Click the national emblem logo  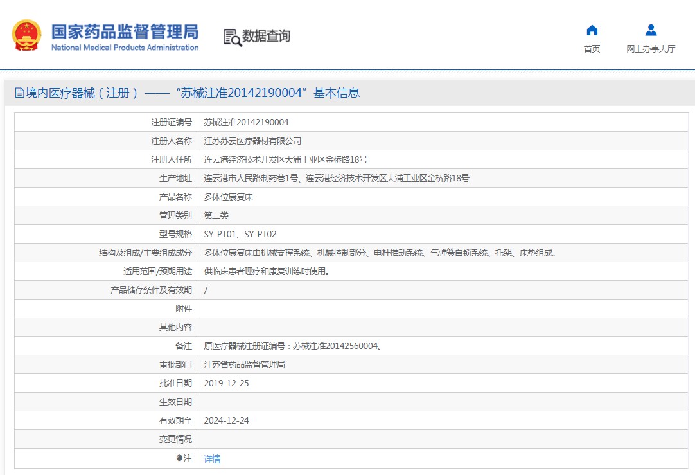(26, 35)
